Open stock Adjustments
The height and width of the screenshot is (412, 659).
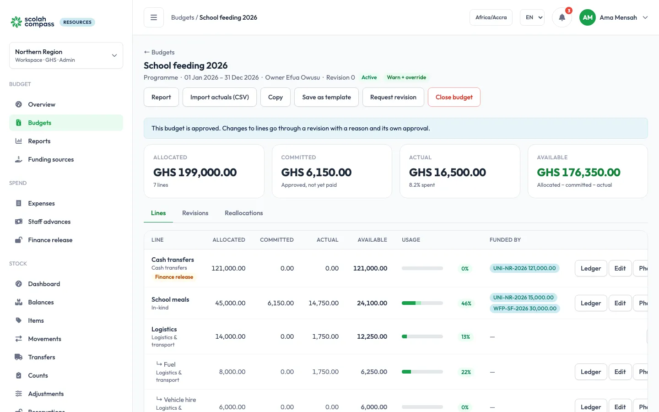tap(66, 394)
